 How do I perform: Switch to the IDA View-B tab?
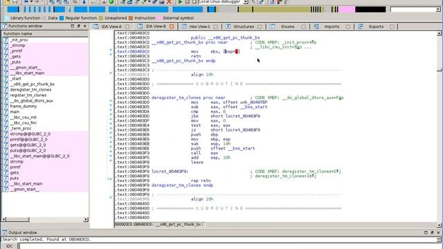coord(155,26)
